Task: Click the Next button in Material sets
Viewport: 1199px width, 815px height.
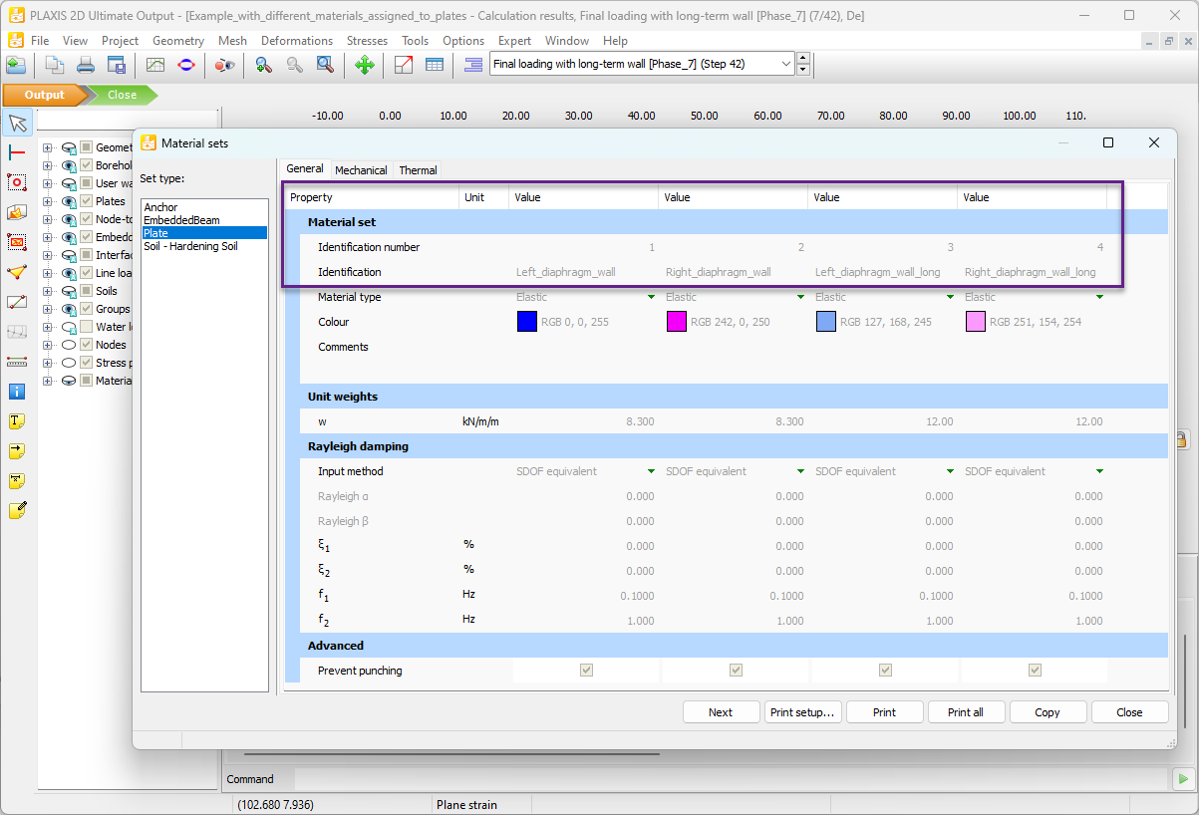Action: click(x=721, y=711)
